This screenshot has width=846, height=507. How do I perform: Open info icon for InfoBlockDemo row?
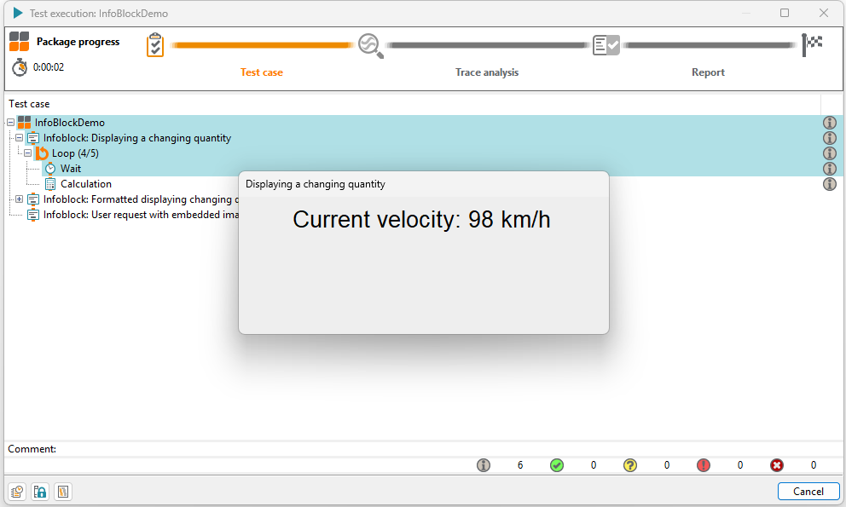tap(829, 123)
